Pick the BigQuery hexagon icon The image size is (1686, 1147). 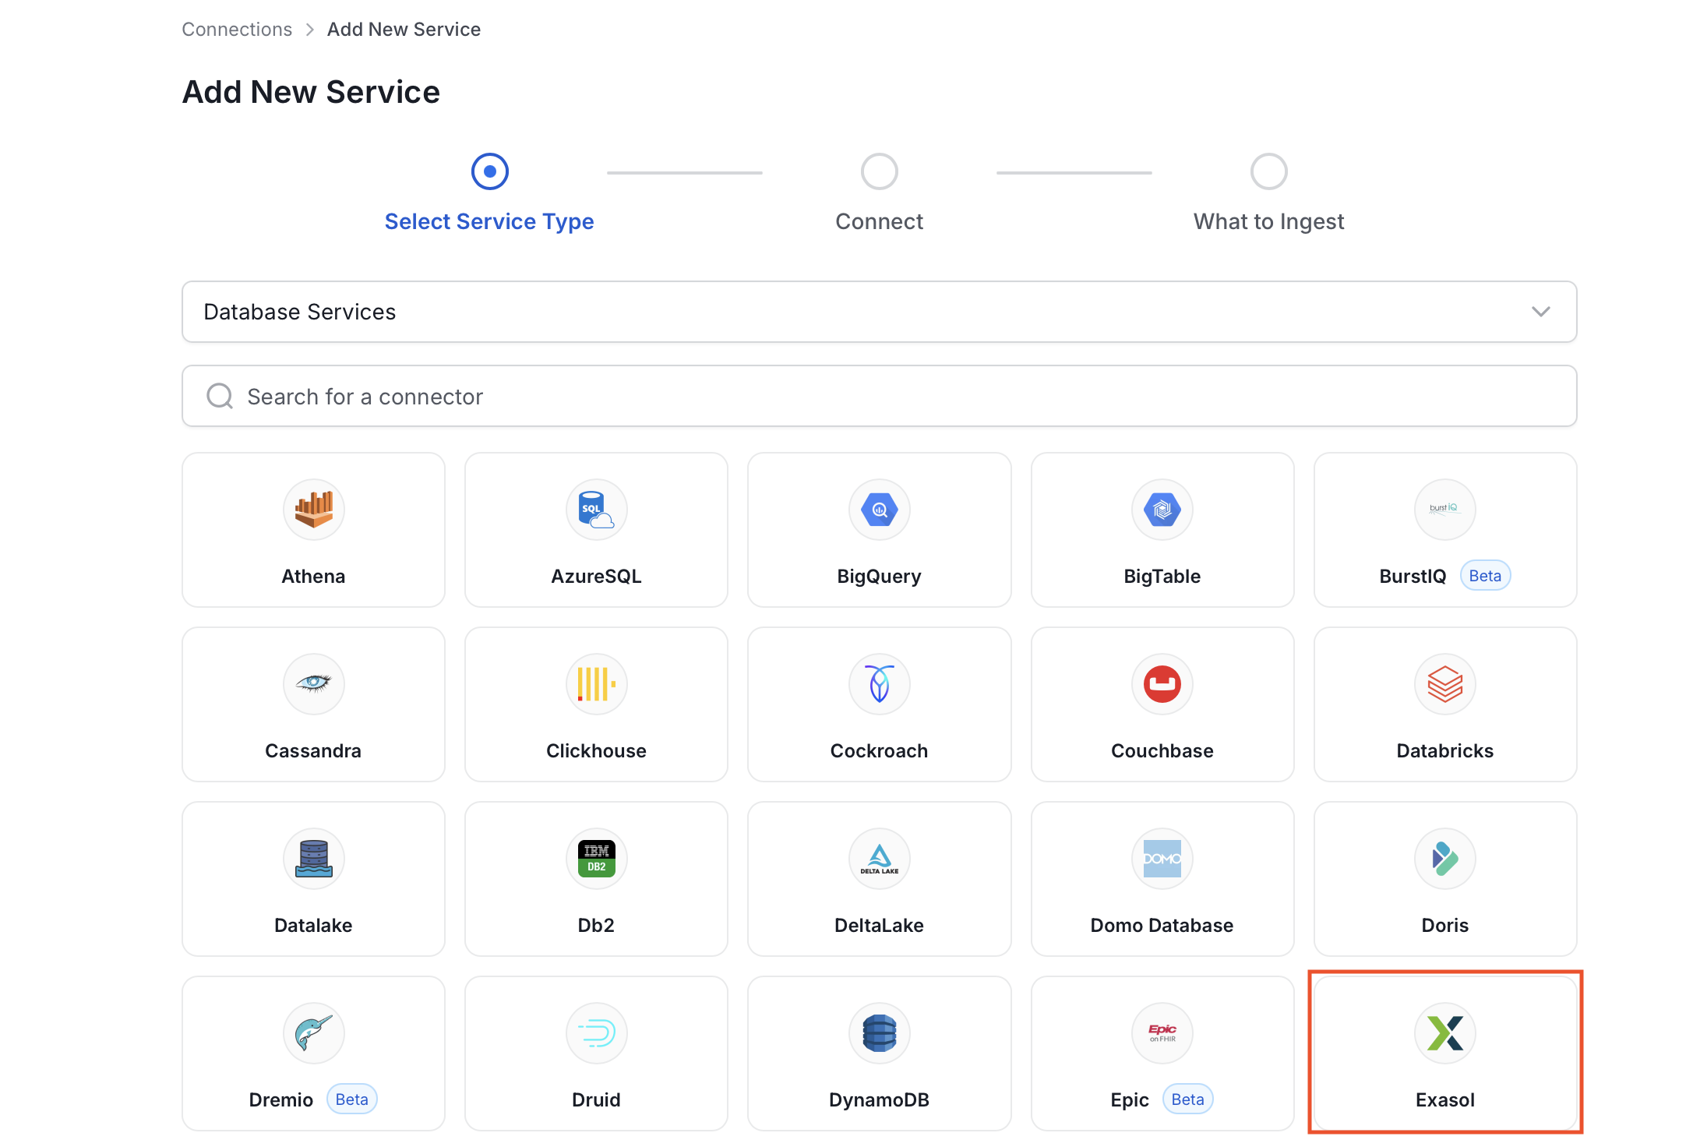pyautogui.click(x=880, y=509)
